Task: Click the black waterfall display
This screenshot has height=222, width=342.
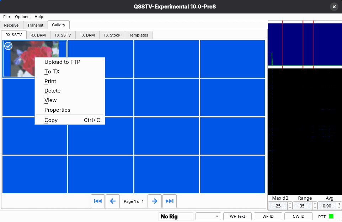Action: [305, 132]
